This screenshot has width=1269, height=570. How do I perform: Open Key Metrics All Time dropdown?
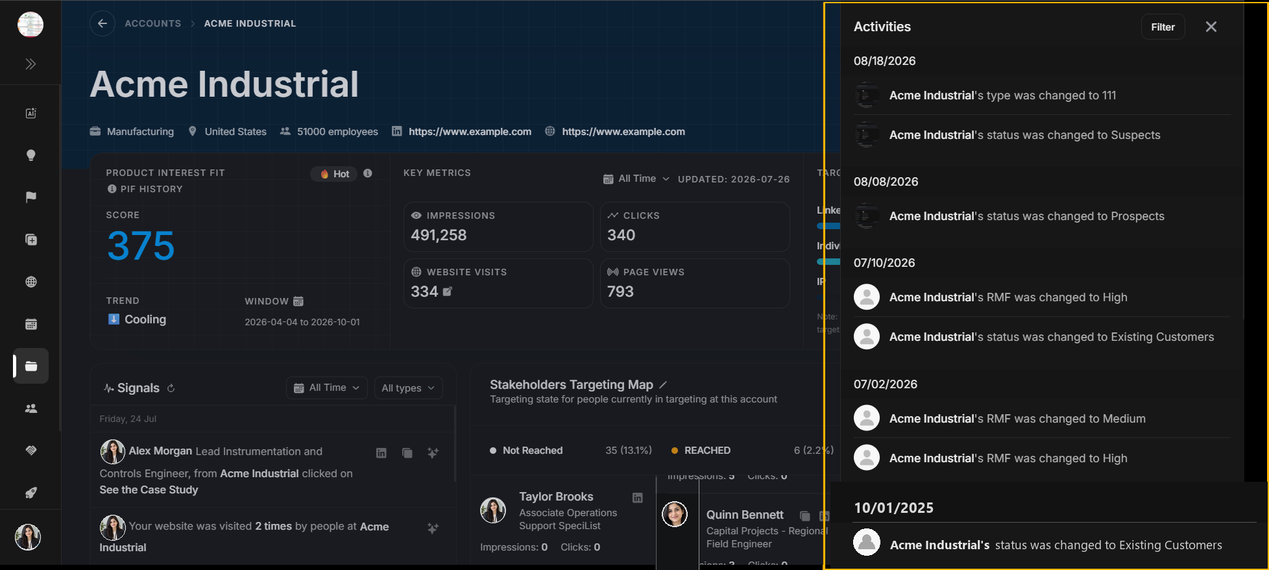point(636,179)
